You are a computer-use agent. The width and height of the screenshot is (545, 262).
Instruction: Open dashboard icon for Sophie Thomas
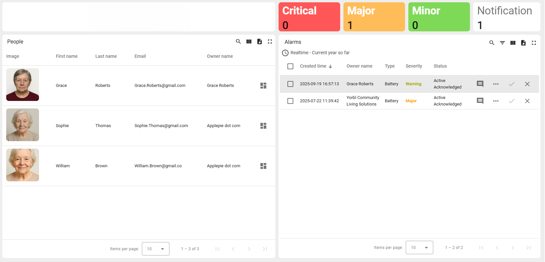[263, 126]
